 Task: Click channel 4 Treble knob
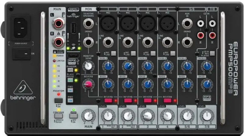[x=167, y=66]
